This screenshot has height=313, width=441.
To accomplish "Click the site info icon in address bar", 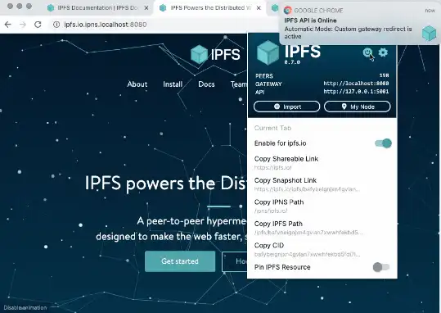I will (x=56, y=25).
